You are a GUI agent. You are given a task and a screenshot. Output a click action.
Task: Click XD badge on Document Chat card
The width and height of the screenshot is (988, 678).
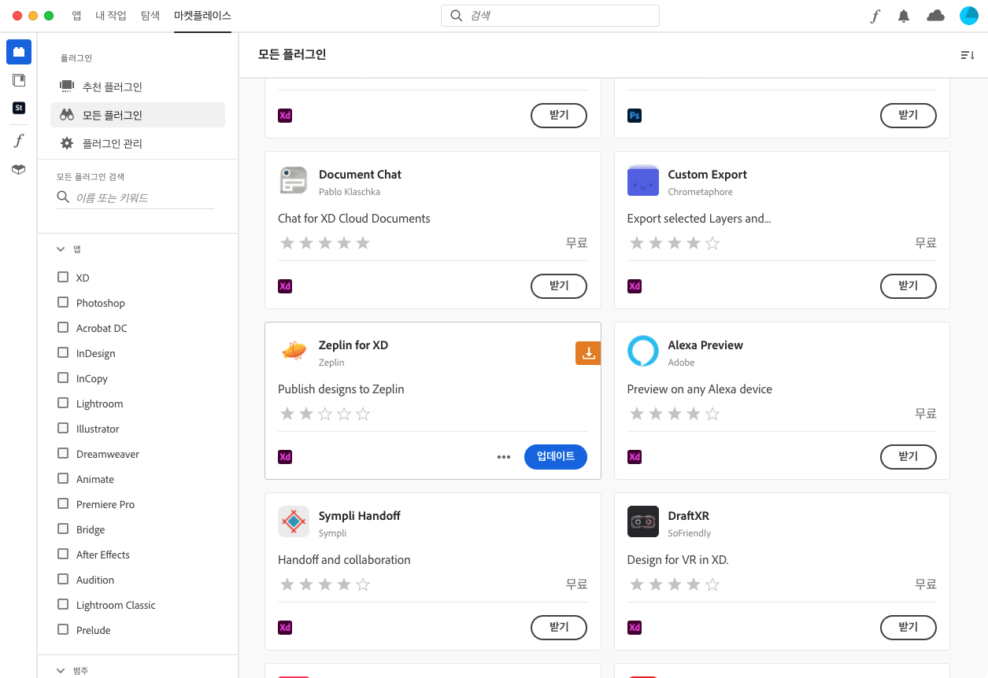(285, 286)
